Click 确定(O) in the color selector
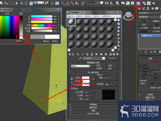161x121 pixels. pyautogui.click(x=46, y=41)
